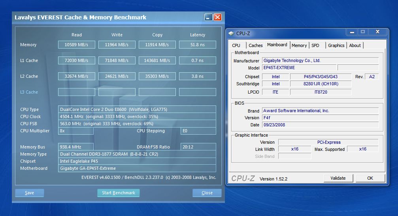Click the L1 Cache Read 72030 MB/s field

[77, 60]
